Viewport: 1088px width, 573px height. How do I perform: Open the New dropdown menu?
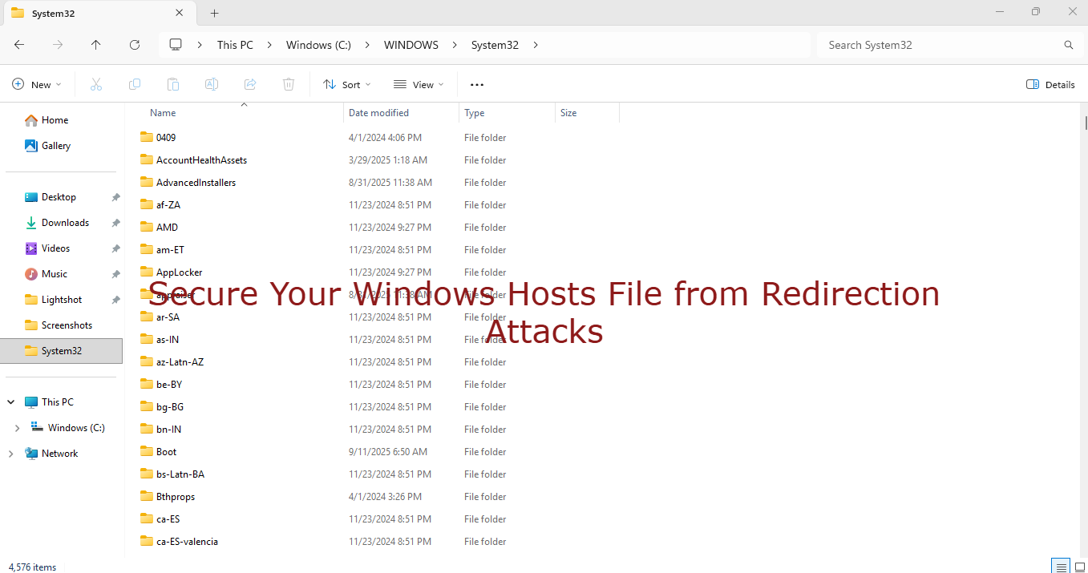(37, 84)
